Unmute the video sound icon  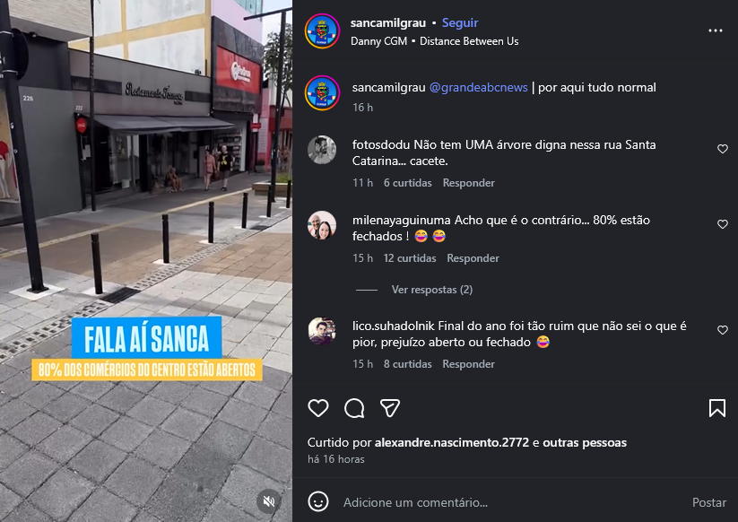pos(269,501)
